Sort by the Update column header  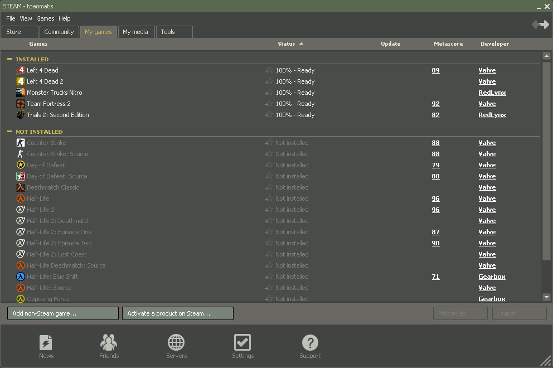pyautogui.click(x=390, y=43)
